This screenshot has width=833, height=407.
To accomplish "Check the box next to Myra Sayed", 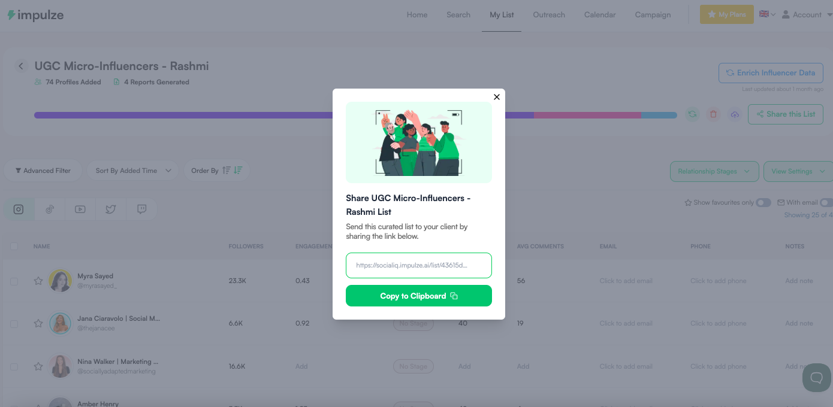I will tap(14, 281).
